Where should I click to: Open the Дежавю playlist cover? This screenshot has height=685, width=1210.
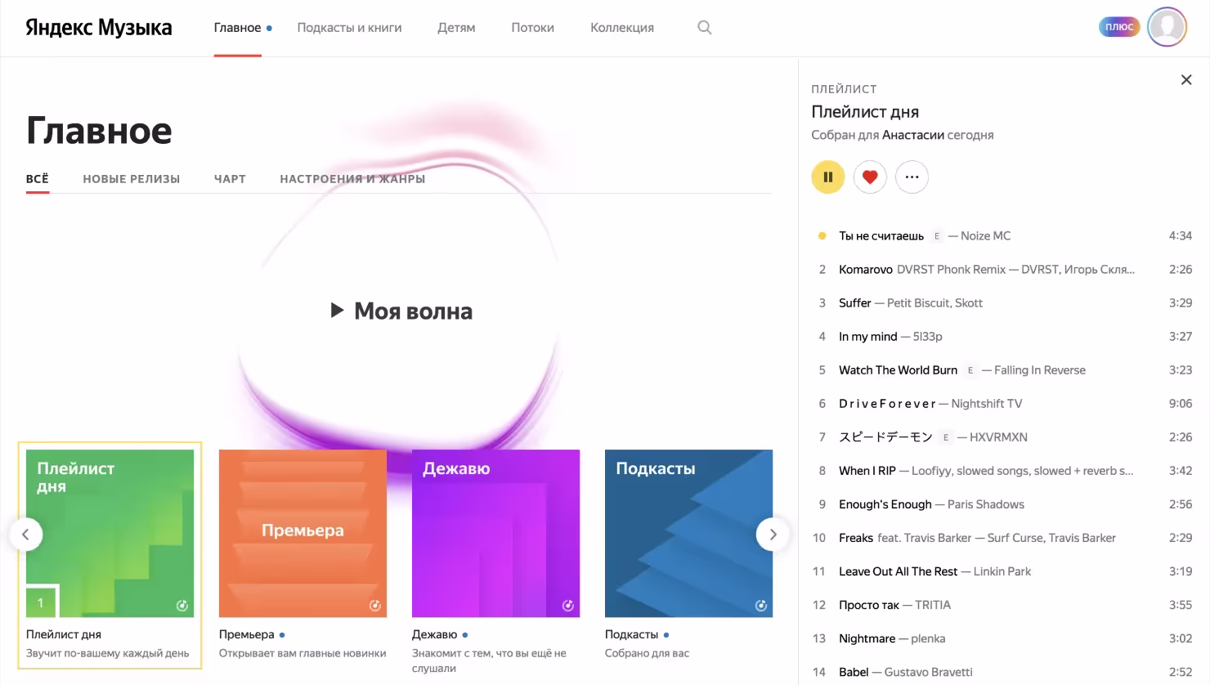(x=495, y=533)
